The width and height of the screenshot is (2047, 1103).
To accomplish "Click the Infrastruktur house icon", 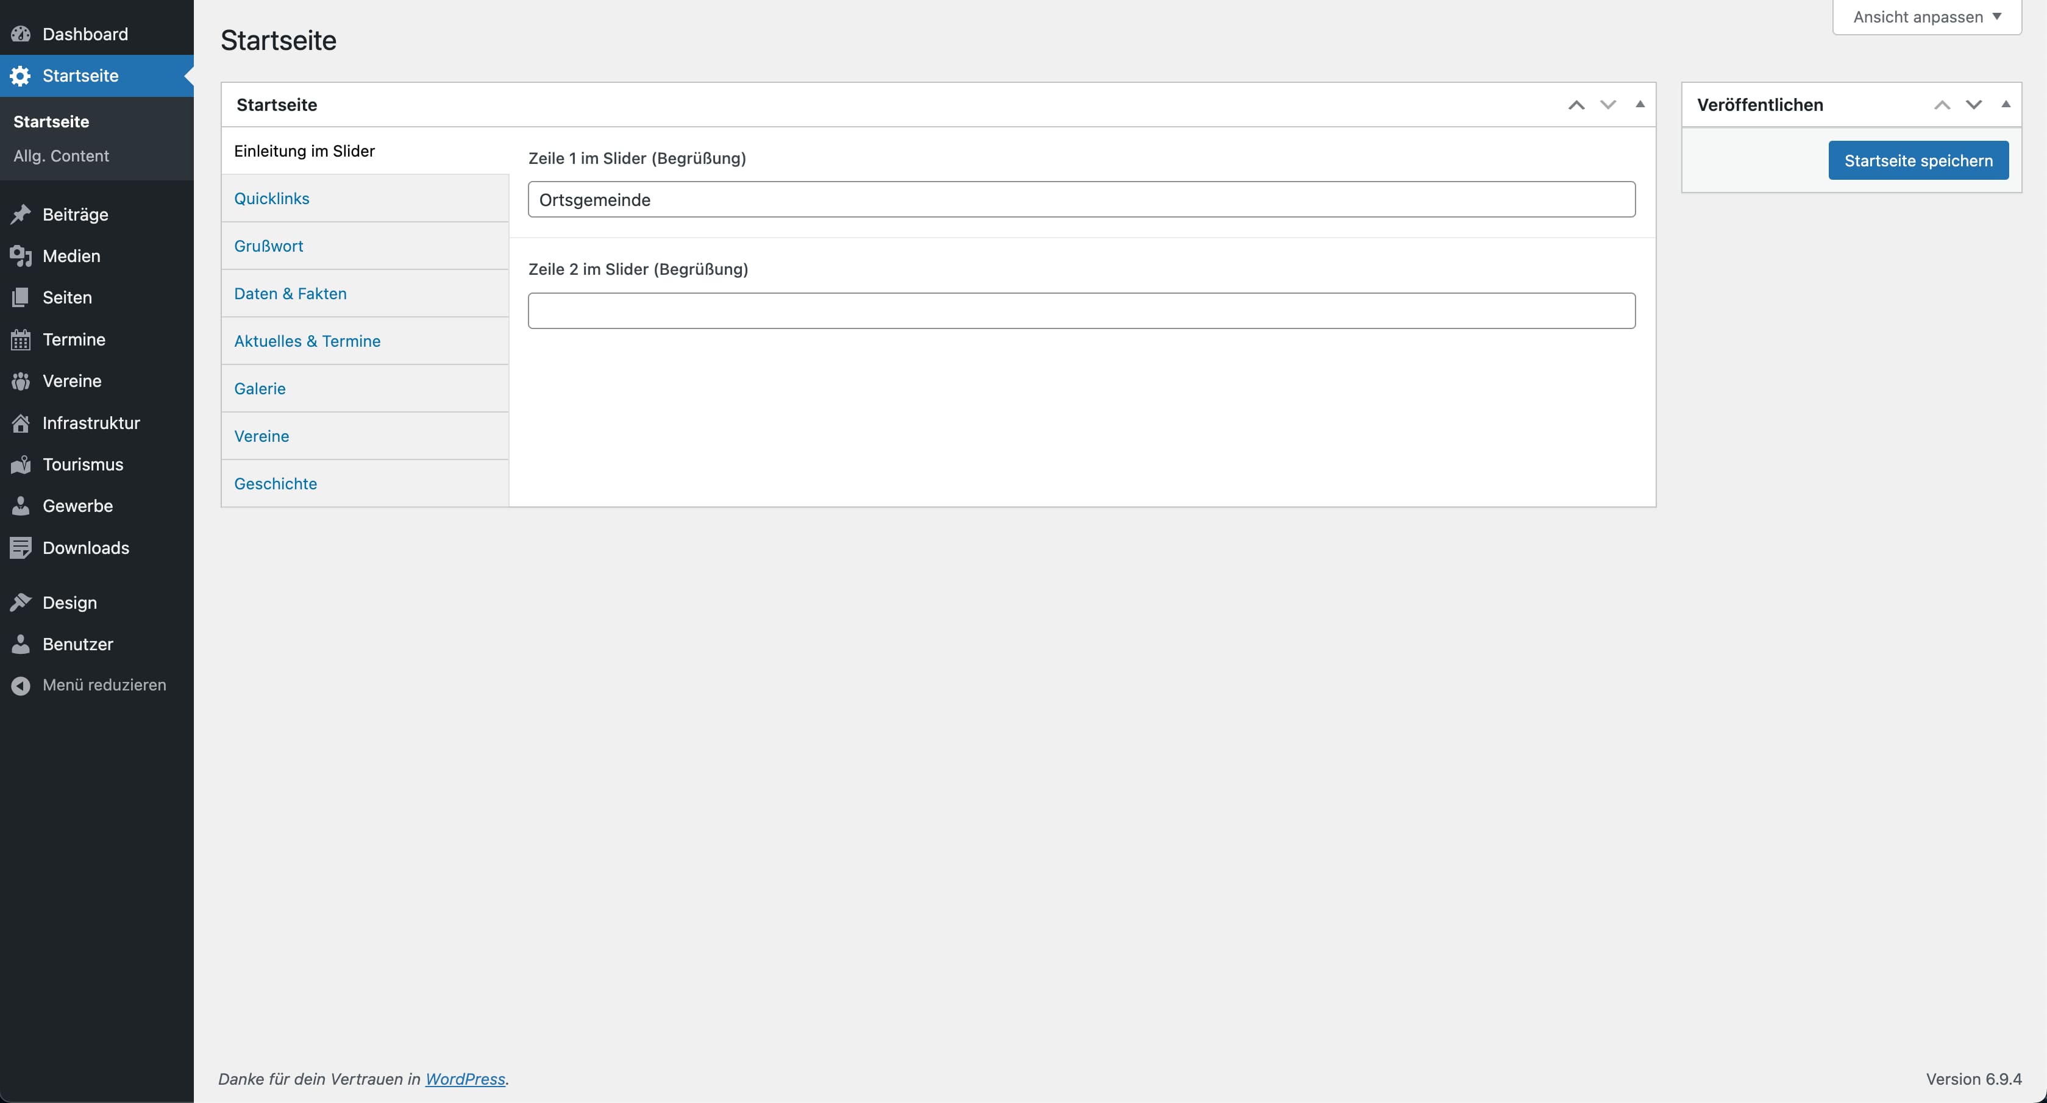I will pyautogui.click(x=21, y=424).
